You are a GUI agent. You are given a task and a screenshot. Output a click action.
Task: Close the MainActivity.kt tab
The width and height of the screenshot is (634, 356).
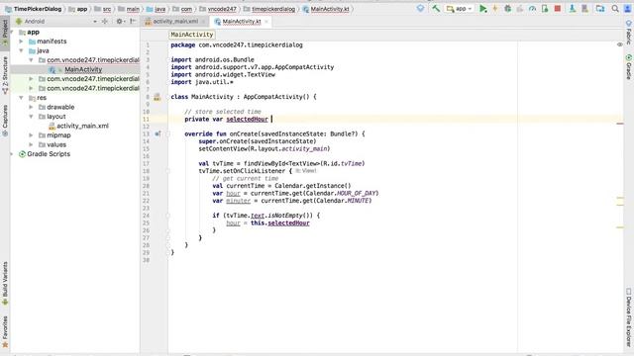click(266, 22)
